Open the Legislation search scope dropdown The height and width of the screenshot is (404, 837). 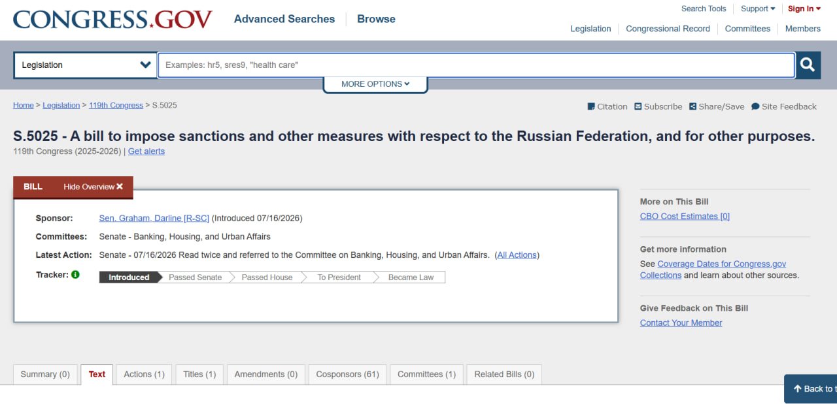pyautogui.click(x=86, y=65)
